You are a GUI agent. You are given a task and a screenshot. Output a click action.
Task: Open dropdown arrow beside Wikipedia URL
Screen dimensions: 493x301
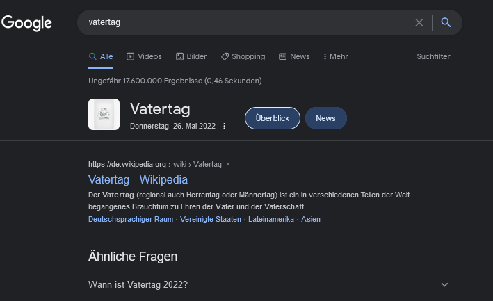point(228,164)
